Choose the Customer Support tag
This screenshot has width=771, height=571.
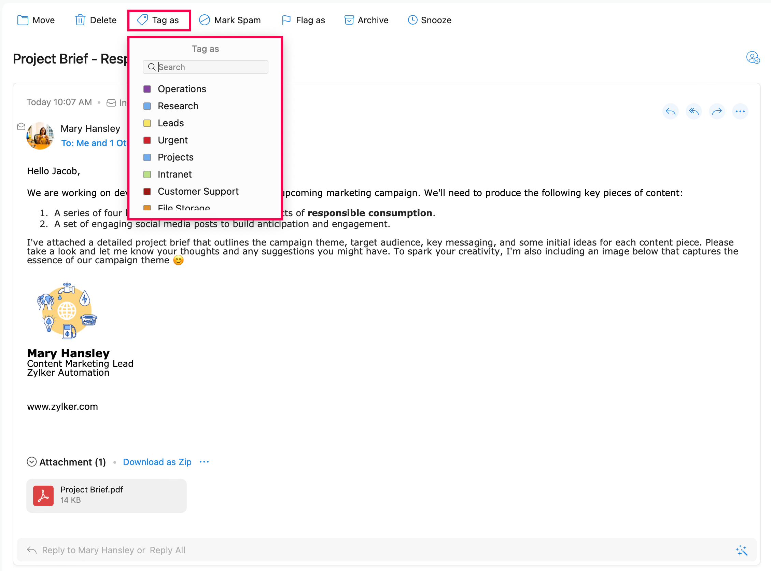[198, 191]
